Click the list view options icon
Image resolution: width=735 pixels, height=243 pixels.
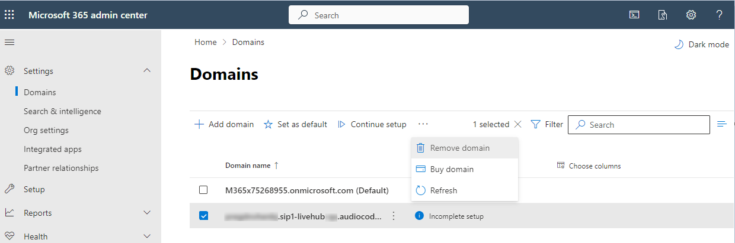(x=722, y=124)
